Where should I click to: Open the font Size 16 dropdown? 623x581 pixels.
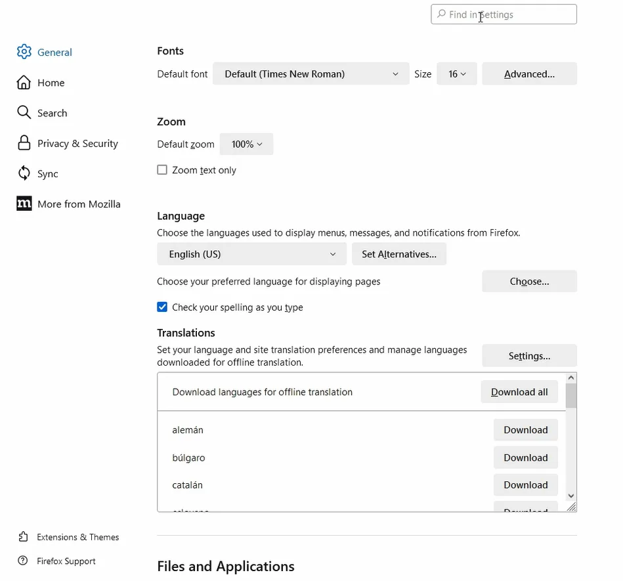pos(456,74)
